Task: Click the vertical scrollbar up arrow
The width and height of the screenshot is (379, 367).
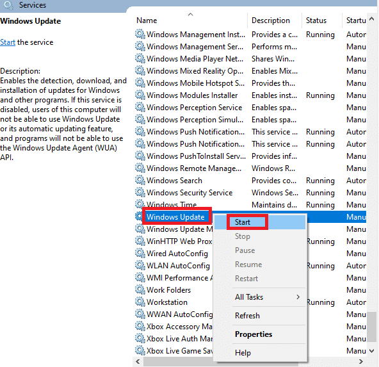Action: (x=372, y=19)
